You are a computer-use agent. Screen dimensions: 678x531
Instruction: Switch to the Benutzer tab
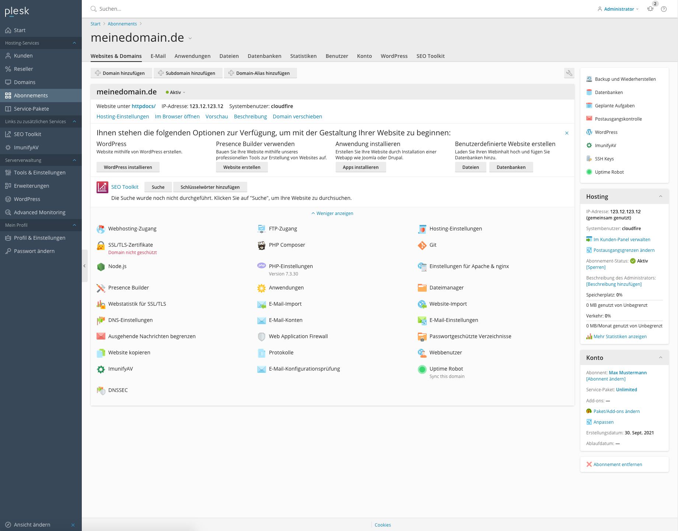(337, 56)
